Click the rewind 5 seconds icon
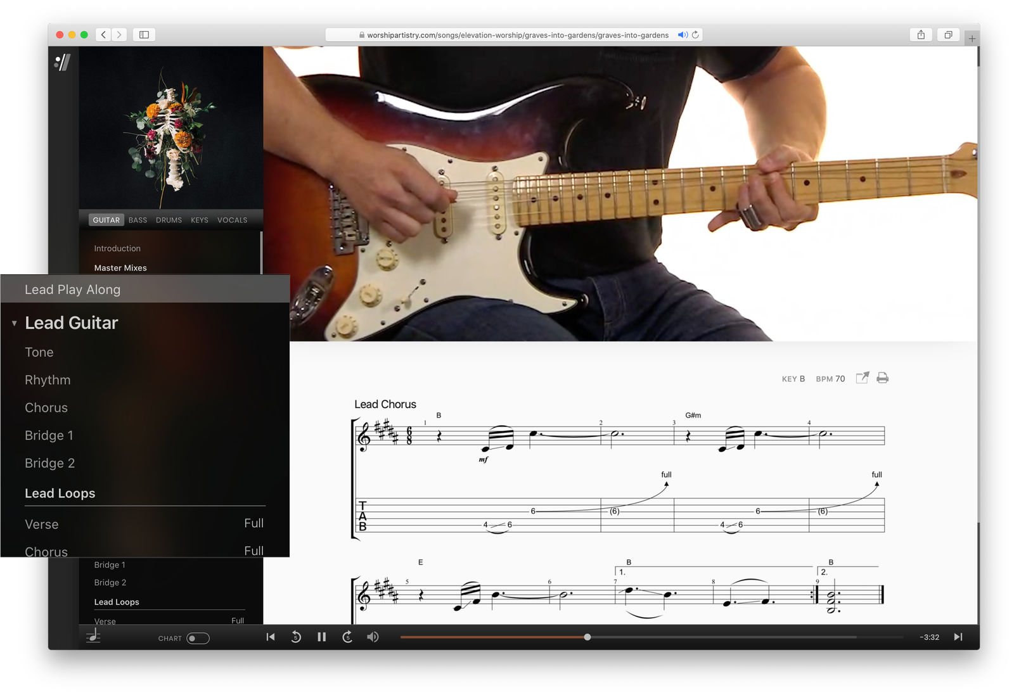Viewport: 1014px width, 695px height. coord(296,637)
